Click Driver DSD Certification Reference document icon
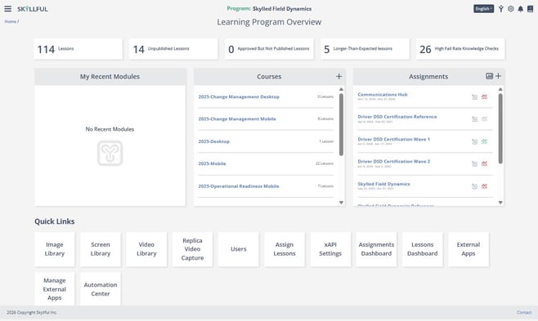This screenshot has width=538, height=321. coord(474,119)
